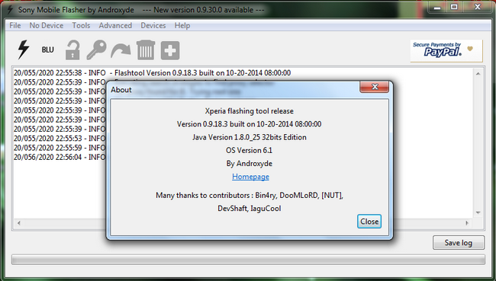
Task: Click the Close button in About dialog
Action: (x=369, y=222)
